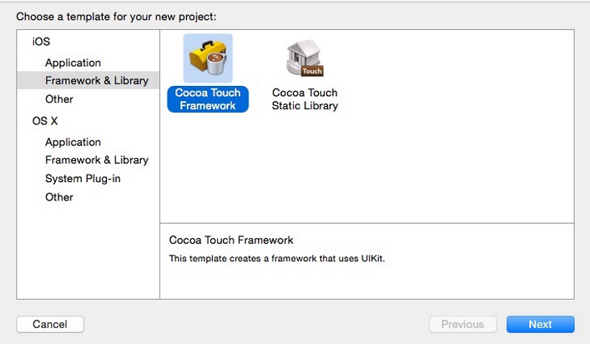The image size is (590, 344).
Task: Click the bold Cocoa Touch Framework description title
Action: coord(231,240)
